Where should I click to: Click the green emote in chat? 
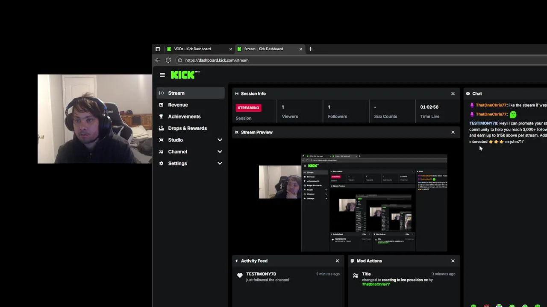[513, 114]
